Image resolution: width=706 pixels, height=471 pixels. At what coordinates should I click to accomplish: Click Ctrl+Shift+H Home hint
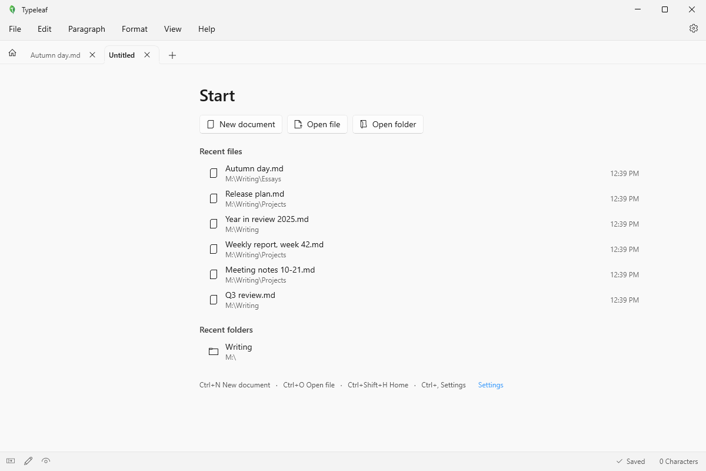pos(378,385)
